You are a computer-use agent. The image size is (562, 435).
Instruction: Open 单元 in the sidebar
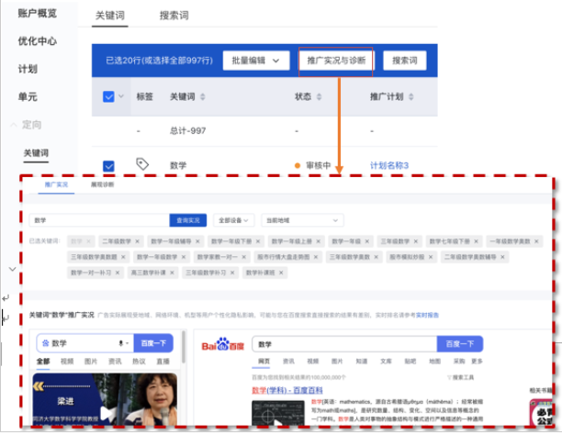(28, 96)
